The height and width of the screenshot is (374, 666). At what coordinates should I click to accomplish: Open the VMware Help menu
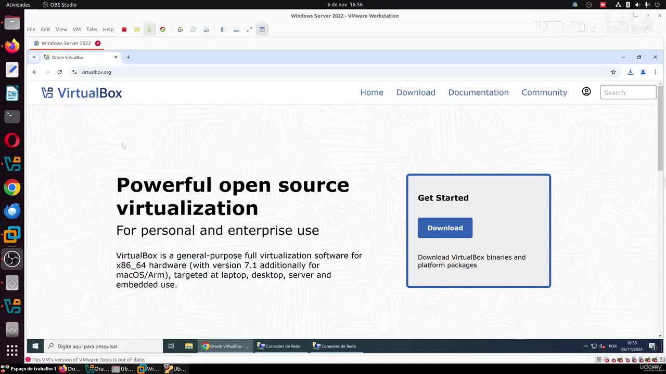pyautogui.click(x=108, y=30)
